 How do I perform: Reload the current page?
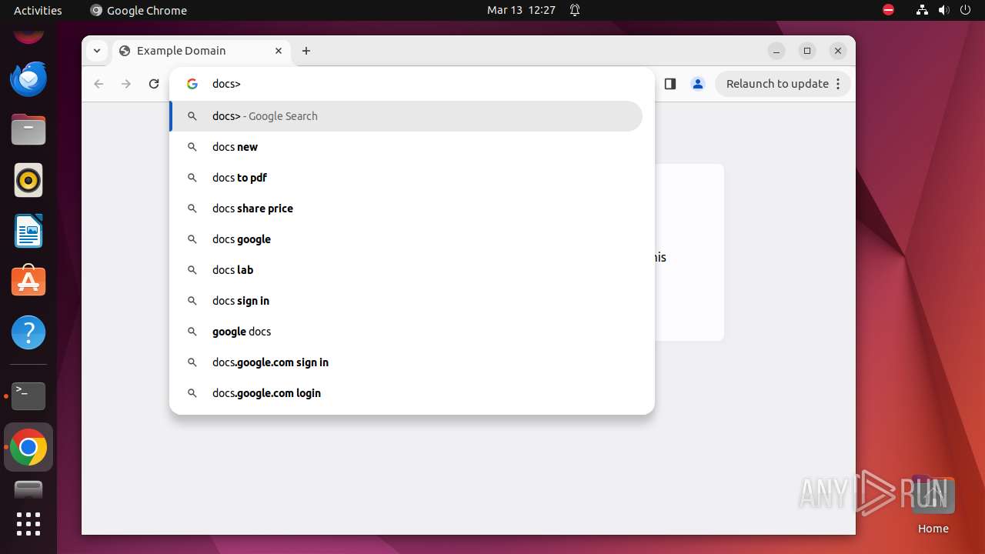[x=154, y=84]
